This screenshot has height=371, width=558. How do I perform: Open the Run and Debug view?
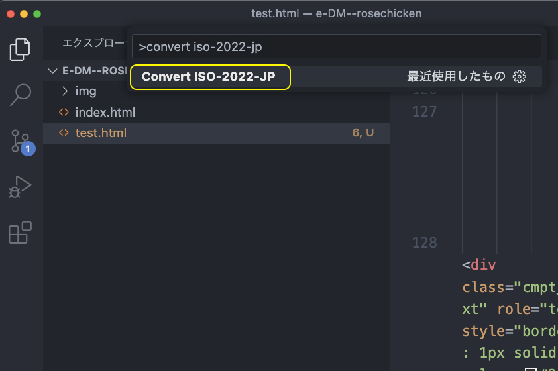(x=20, y=187)
